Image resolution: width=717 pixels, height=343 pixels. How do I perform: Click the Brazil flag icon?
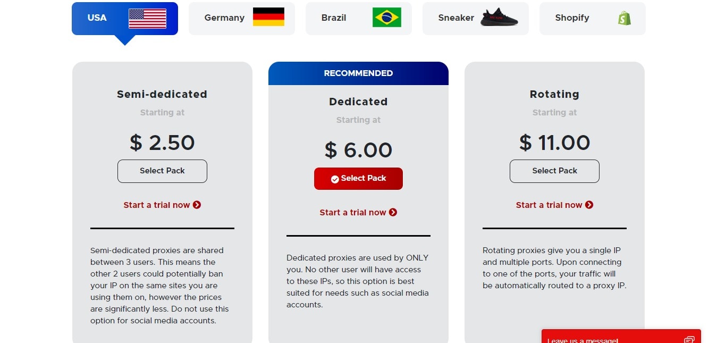coord(387,17)
